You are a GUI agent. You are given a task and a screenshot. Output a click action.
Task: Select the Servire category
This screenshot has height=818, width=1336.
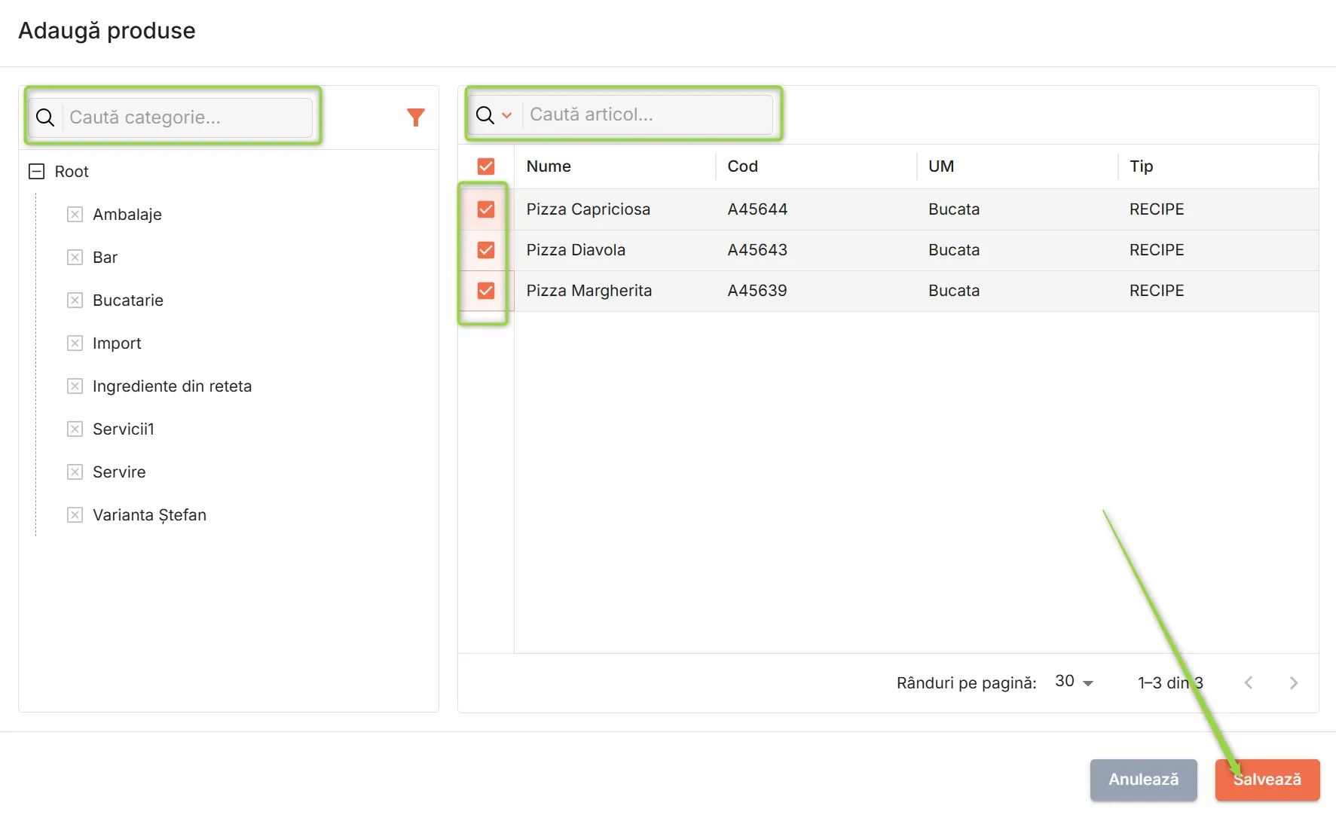click(x=119, y=472)
